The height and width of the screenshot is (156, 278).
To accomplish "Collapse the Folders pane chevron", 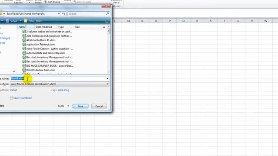I will (14, 71).
